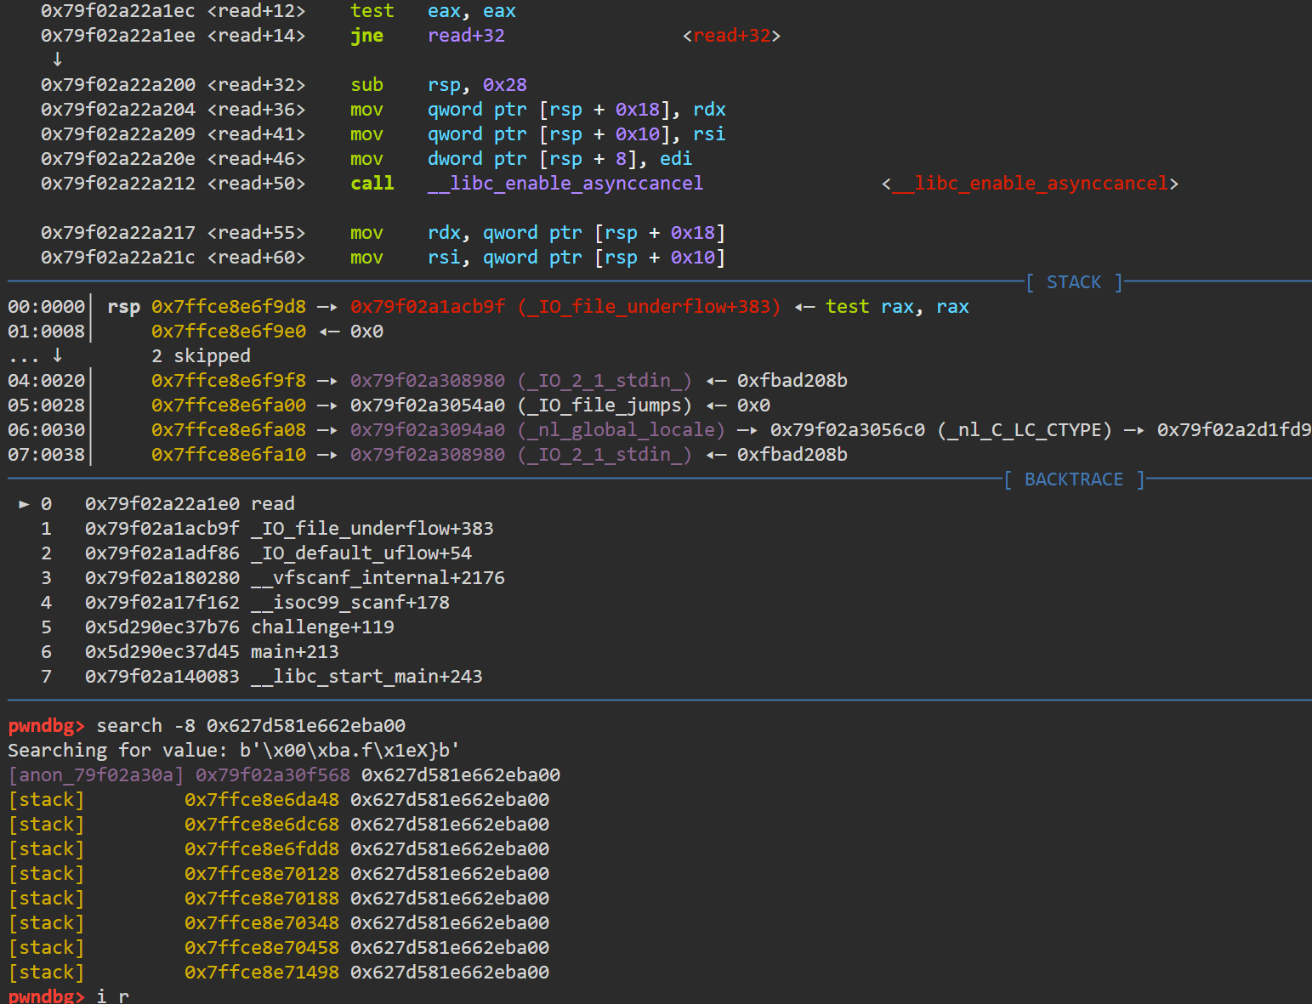Click the 'Searching for value' output line
Screen dimensions: 1312x1004
pyautogui.click(x=234, y=751)
